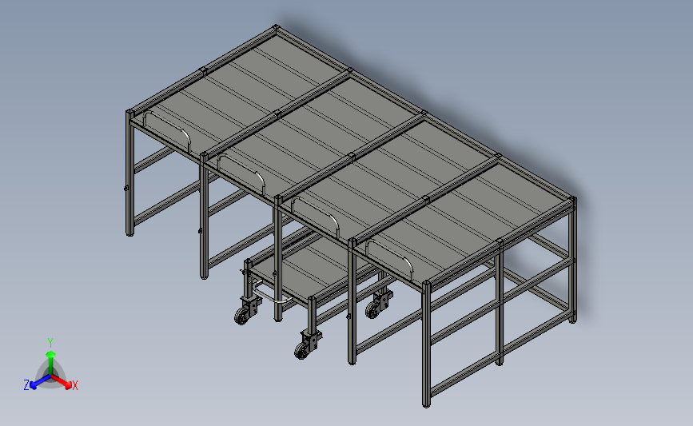
Task: Select the caster wheel under the cart's front corner post
Action: click(x=302, y=350)
